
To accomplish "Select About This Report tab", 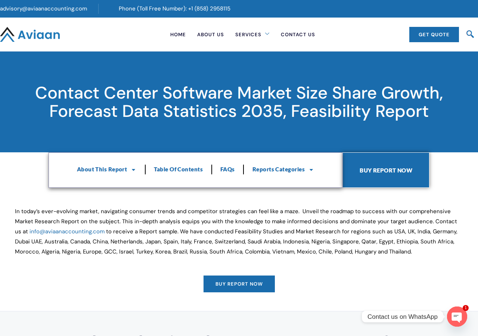I will click(x=102, y=169).
